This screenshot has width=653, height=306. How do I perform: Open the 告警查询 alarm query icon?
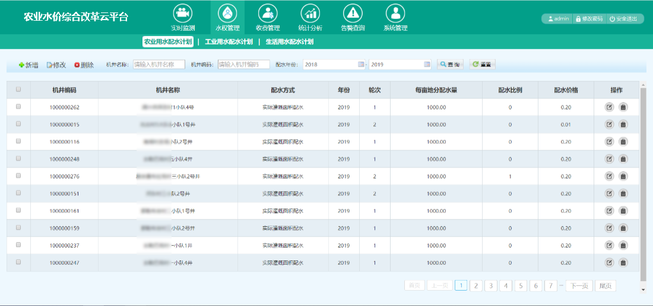coord(353,13)
